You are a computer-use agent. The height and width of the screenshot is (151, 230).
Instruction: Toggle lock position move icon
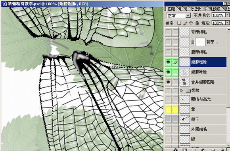(191, 23)
